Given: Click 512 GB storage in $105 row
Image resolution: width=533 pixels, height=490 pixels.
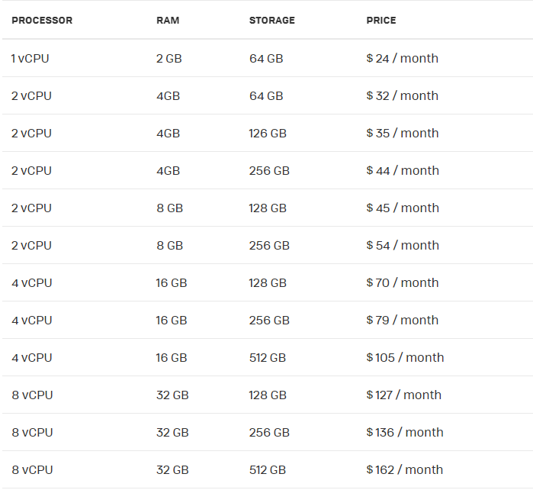Looking at the screenshot, I should click(x=268, y=357).
